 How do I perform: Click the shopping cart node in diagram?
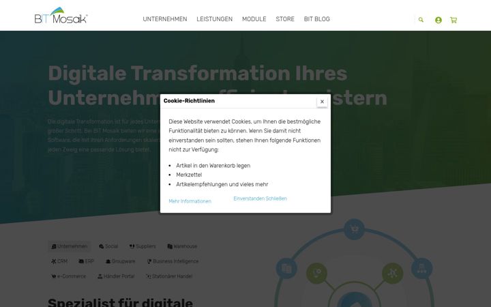pyautogui.click(x=354, y=229)
